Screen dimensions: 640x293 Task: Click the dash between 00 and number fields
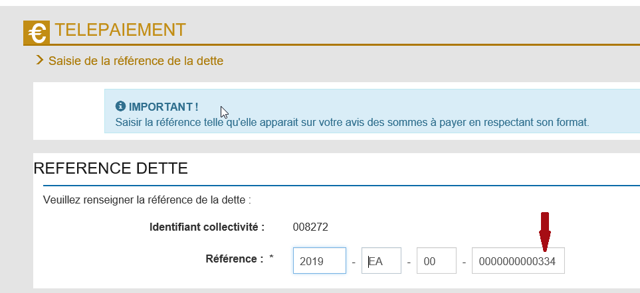point(464,261)
